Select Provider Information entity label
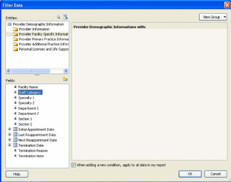The width and height of the screenshot is (231, 182). (x=34, y=29)
